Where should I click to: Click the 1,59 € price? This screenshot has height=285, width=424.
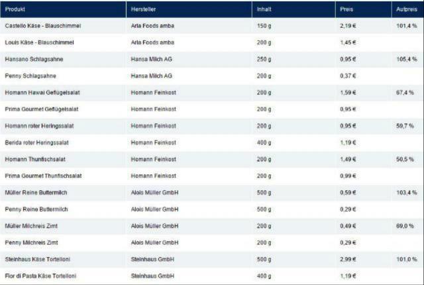pos(348,93)
